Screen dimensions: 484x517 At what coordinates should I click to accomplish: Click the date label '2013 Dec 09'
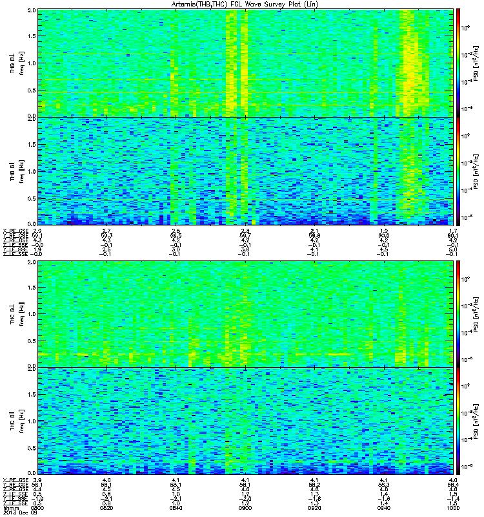point(19,512)
